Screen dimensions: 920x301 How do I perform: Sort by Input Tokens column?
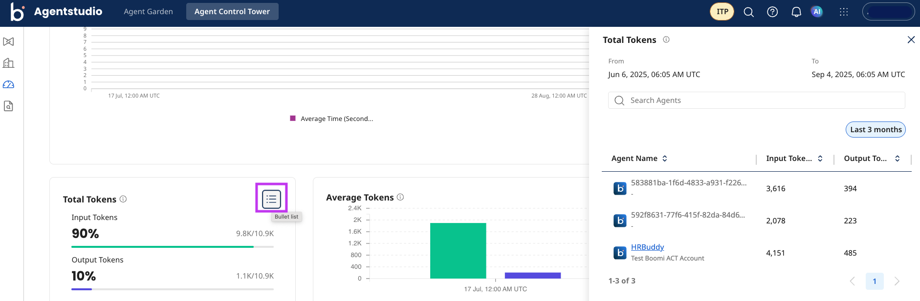(820, 159)
